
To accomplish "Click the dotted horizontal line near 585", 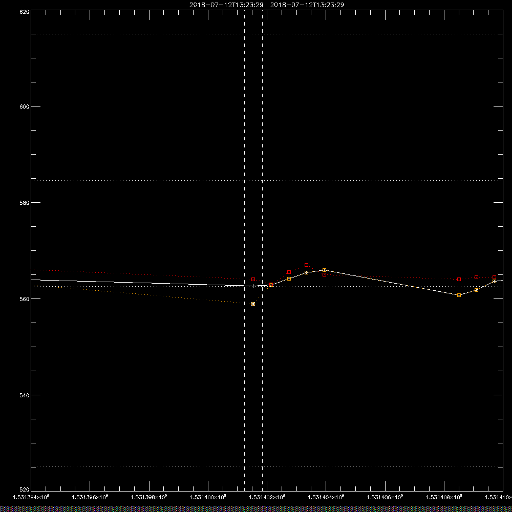I will (x=267, y=180).
